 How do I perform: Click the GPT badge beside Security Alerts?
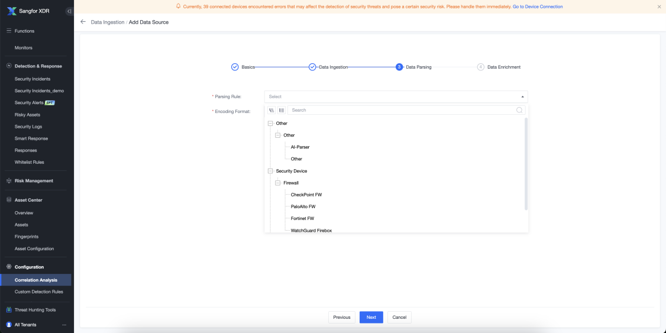coord(50,103)
